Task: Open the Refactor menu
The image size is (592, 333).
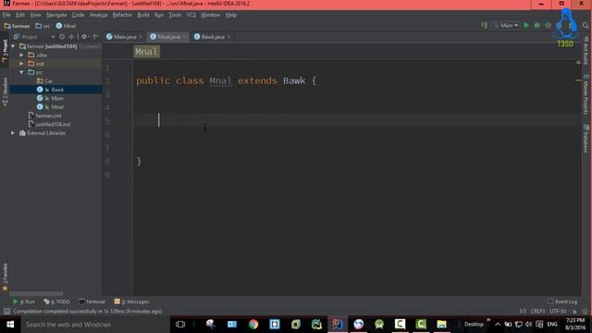Action: (x=122, y=15)
